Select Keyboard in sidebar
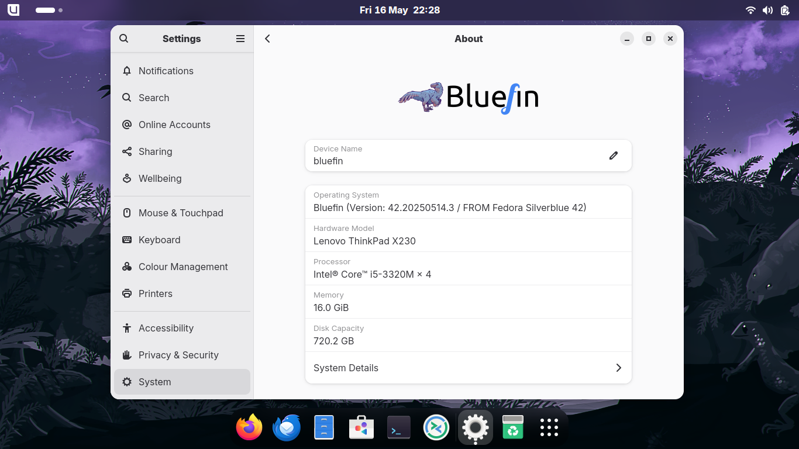The image size is (799, 449). pos(182,240)
